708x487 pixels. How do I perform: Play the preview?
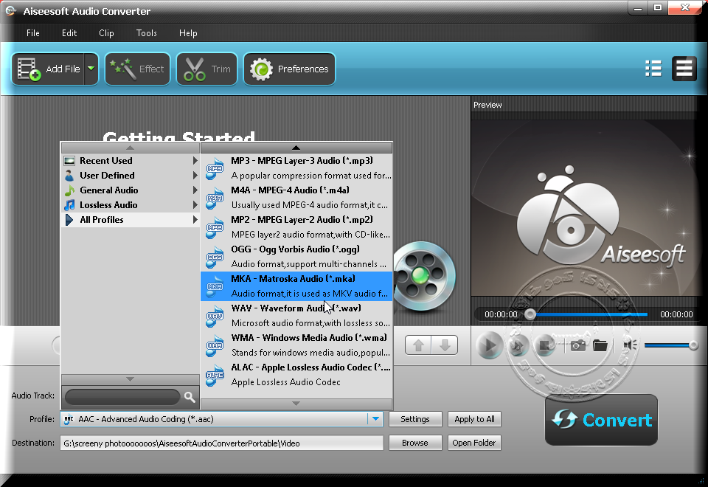pos(489,345)
